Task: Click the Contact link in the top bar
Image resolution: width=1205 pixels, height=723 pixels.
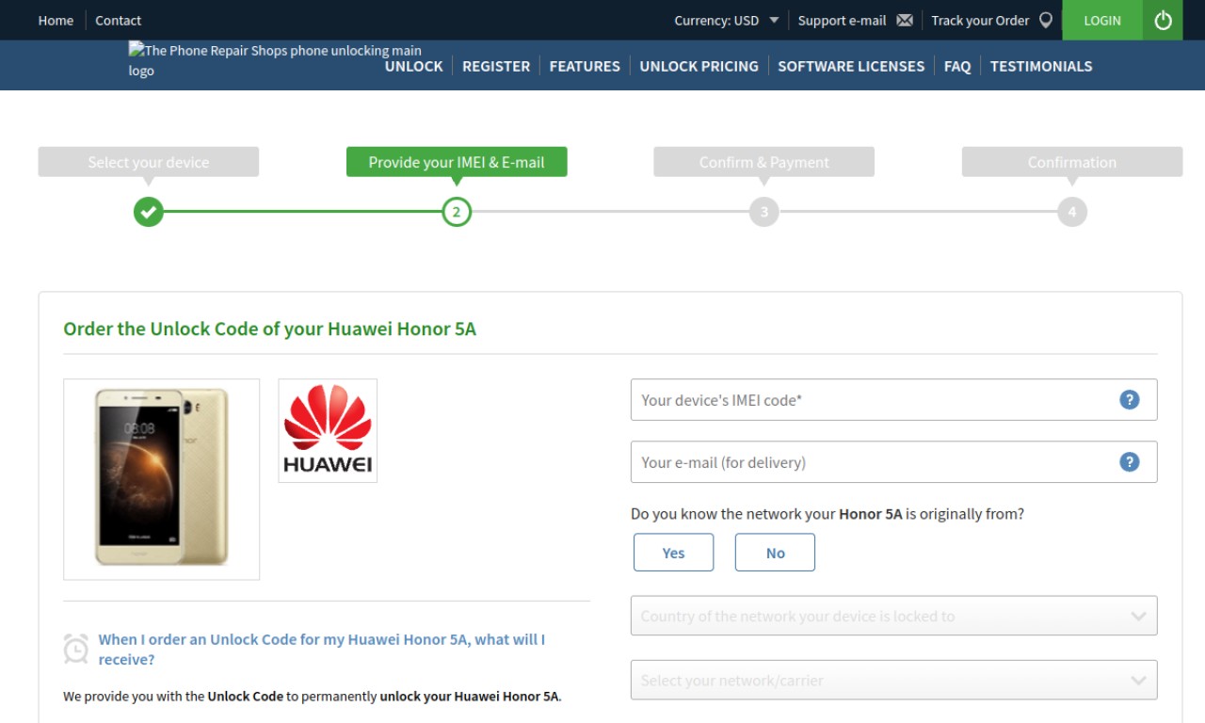Action: pyautogui.click(x=118, y=20)
